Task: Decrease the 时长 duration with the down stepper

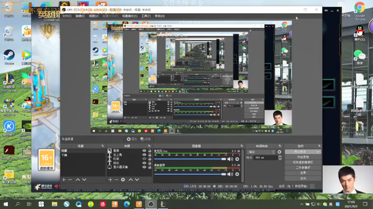Action: click(280, 159)
